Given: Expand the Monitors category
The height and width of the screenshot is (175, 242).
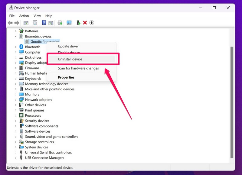Looking at the screenshot, I should 16,94.
